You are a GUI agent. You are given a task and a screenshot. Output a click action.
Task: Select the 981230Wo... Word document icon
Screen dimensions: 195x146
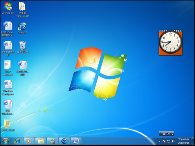[8, 29]
